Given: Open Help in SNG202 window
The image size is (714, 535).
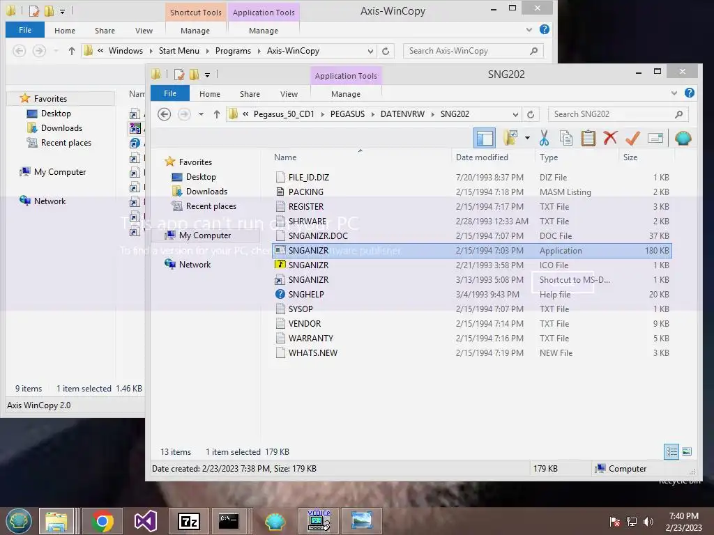Looking at the screenshot, I should (690, 93).
